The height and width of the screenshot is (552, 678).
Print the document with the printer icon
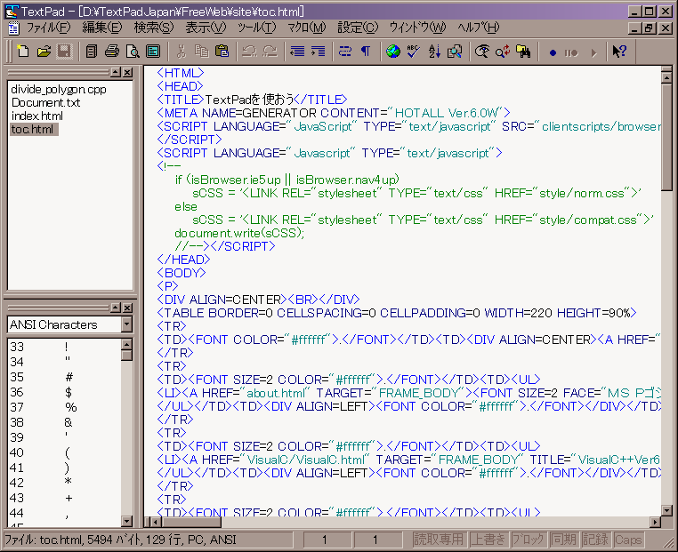(x=112, y=52)
